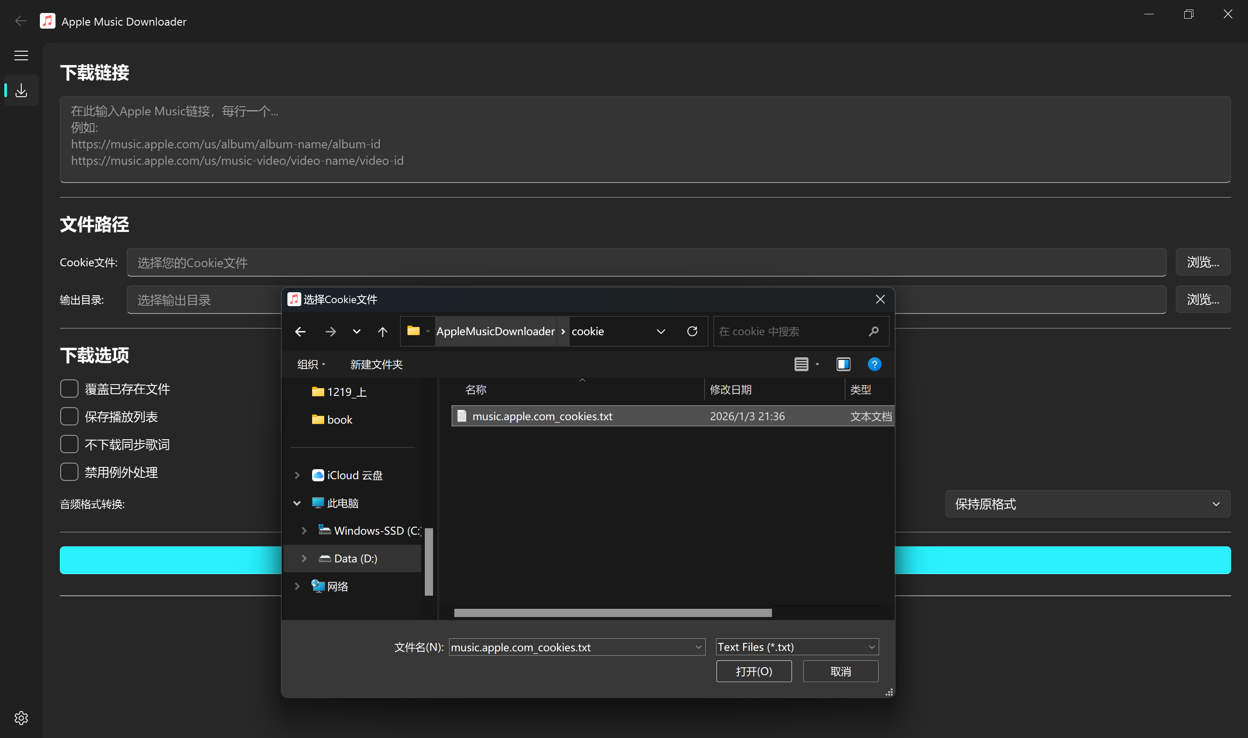This screenshot has height=738, width=1248.
Task: Enable 覆盖已存在文件 checkbox
Action: tap(69, 389)
